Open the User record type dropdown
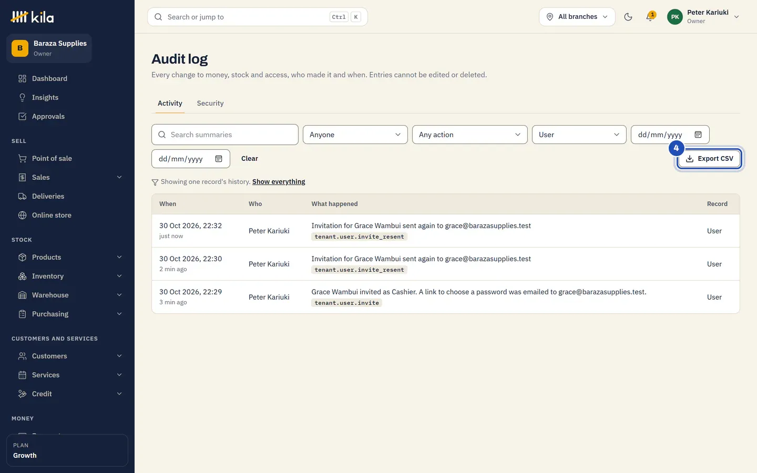Screen dimensions: 757x473 (x=579, y=135)
